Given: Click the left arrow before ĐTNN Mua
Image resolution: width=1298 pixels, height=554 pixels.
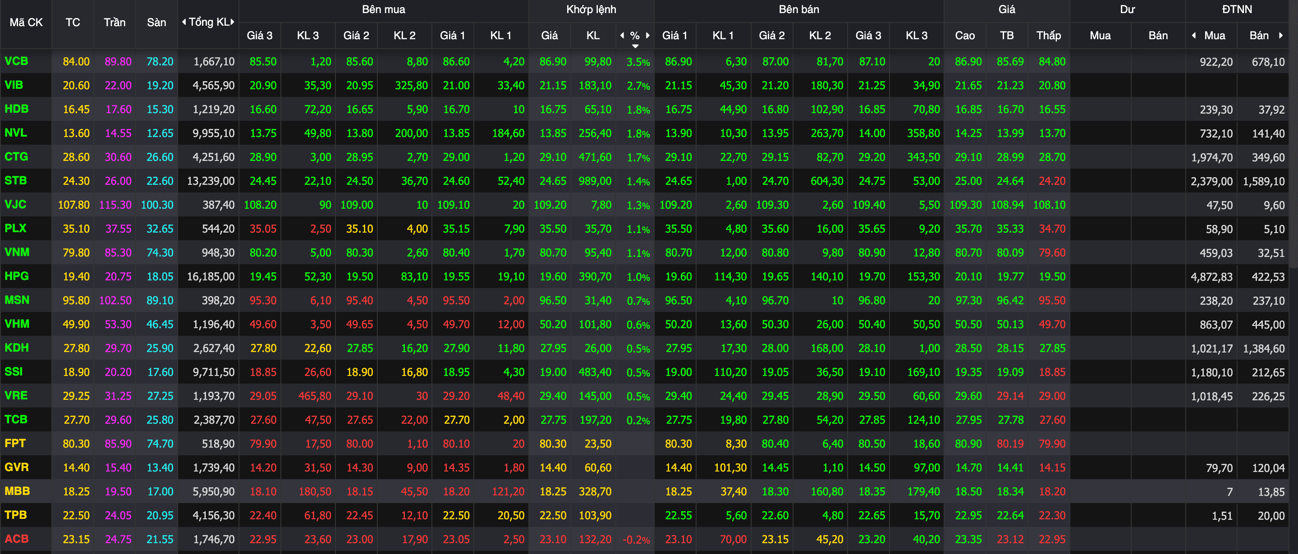Looking at the screenshot, I should pyautogui.click(x=1194, y=35).
